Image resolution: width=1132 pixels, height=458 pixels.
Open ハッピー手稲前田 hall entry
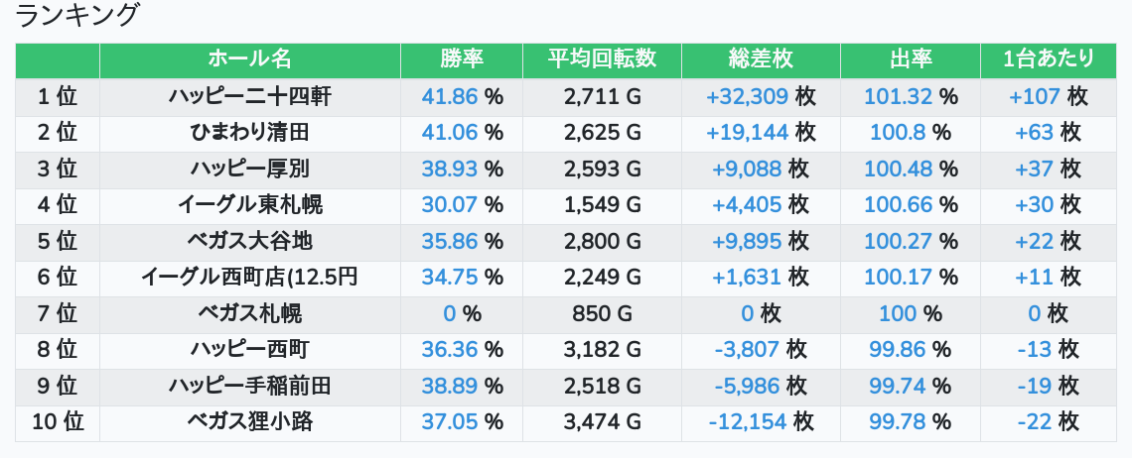tap(250, 386)
